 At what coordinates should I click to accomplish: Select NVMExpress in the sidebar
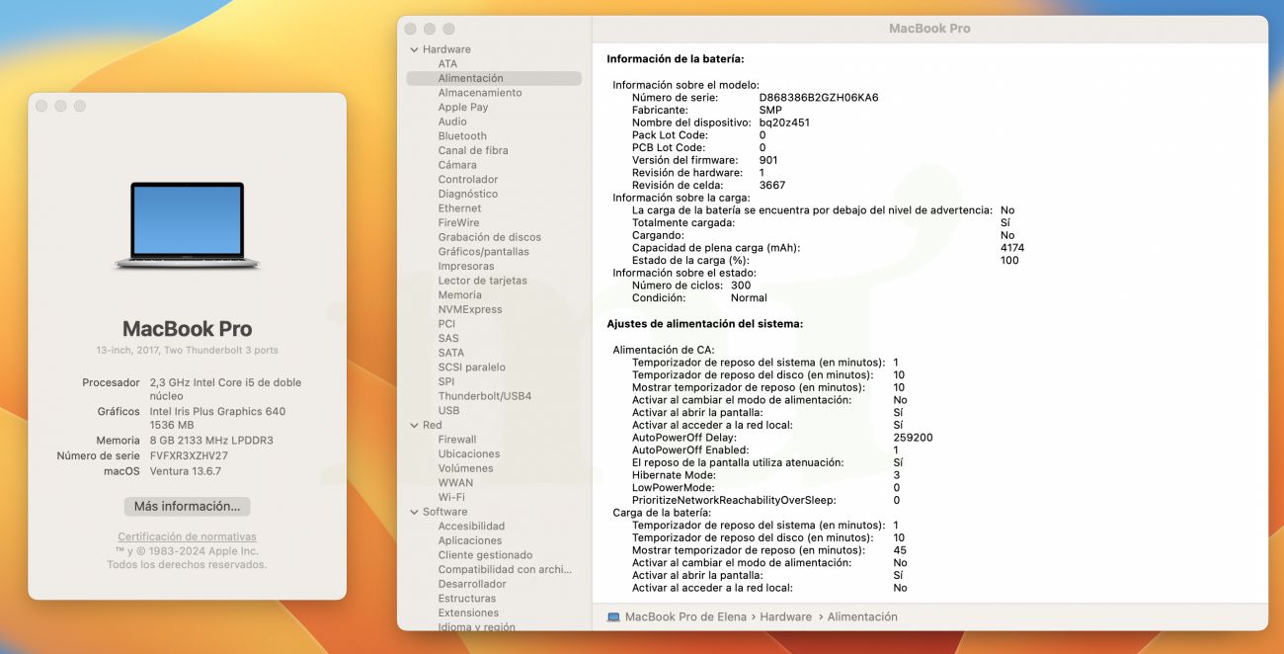(470, 309)
